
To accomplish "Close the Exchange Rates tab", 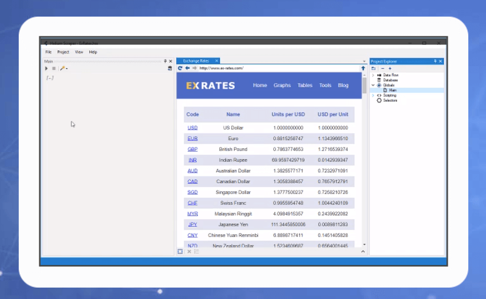I will pyautogui.click(x=216, y=61).
